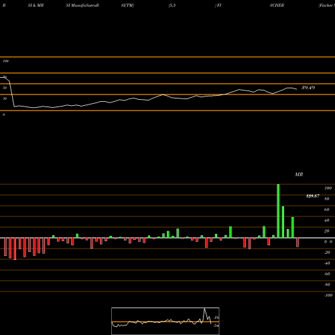Click the MR axis label 40
Viewport: 335px width, 335px height.
point(327,220)
